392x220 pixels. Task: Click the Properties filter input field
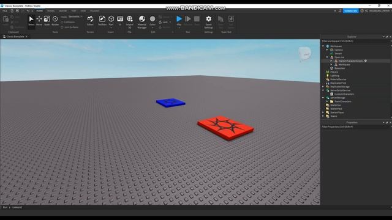(355, 127)
